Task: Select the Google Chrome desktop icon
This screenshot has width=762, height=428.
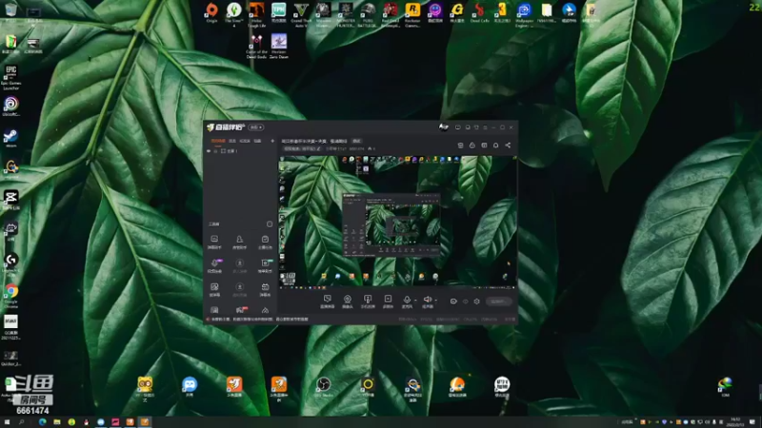Action: pos(11,296)
